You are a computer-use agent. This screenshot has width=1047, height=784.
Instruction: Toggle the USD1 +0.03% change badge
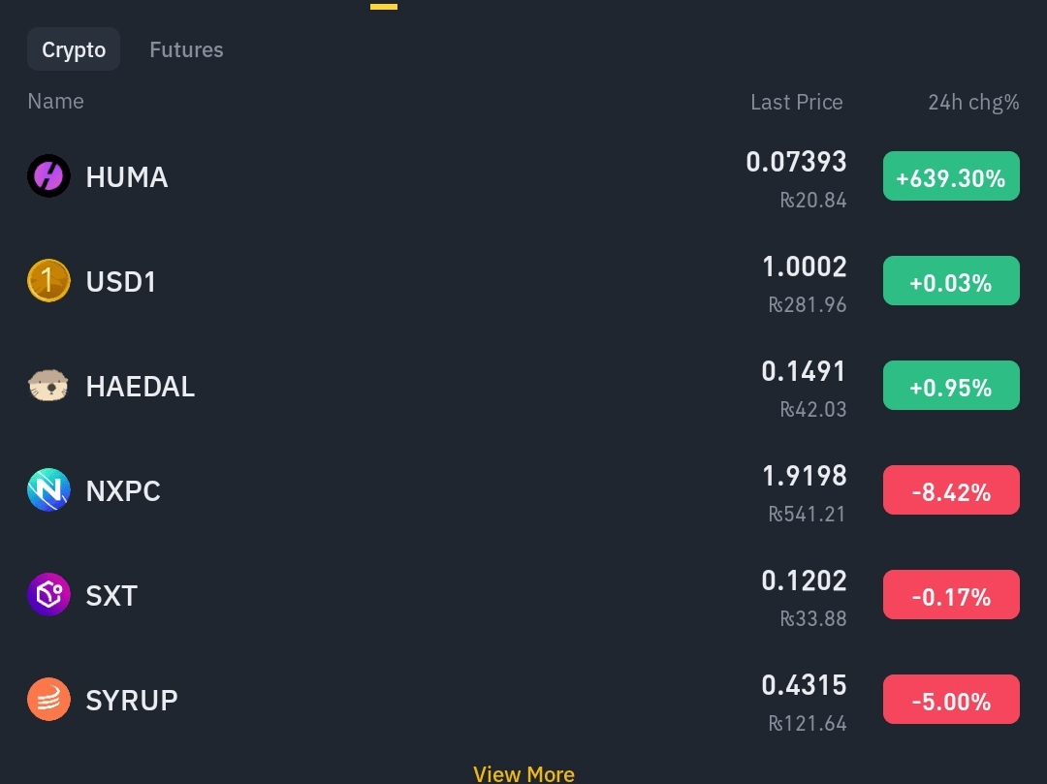coord(951,281)
